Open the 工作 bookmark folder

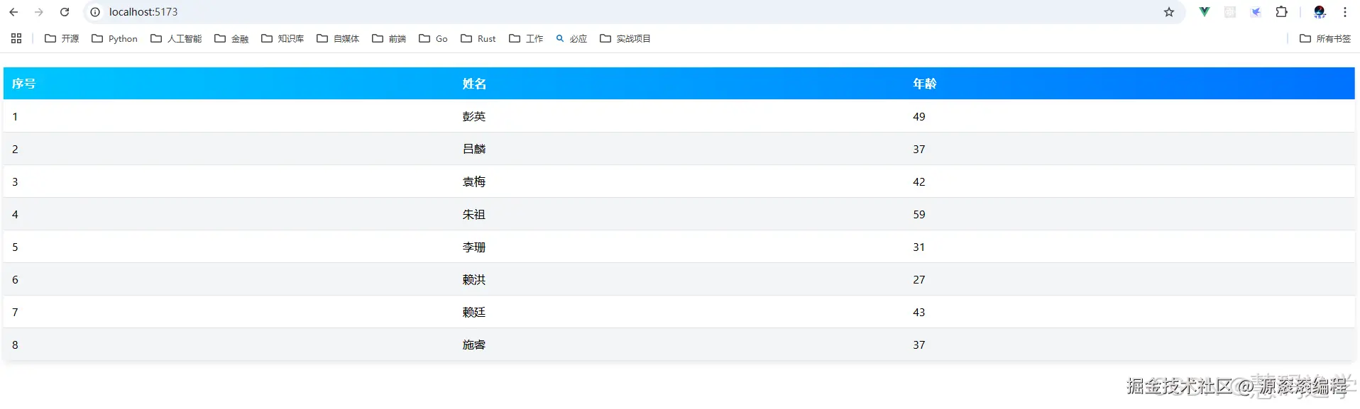[x=526, y=38]
